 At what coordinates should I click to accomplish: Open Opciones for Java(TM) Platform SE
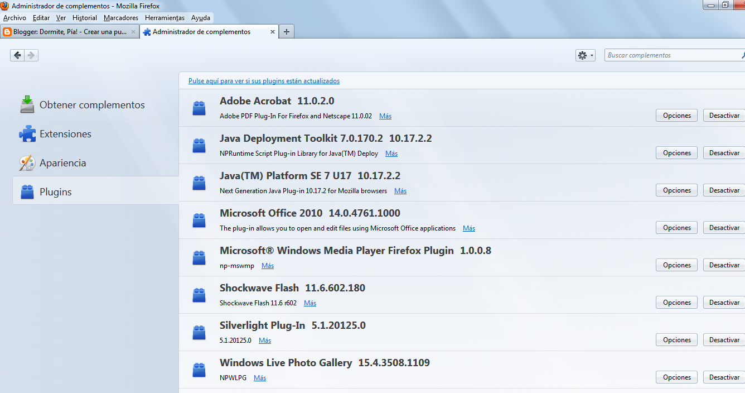coord(677,190)
